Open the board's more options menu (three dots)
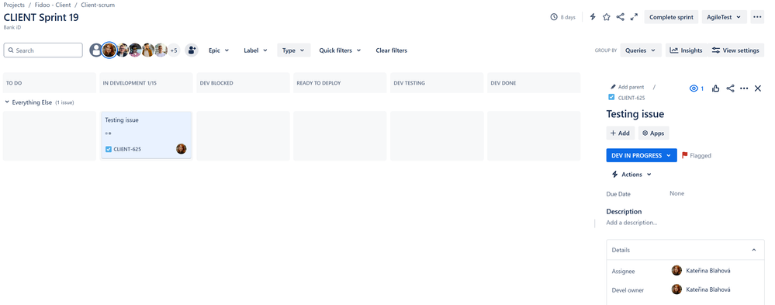 click(756, 17)
